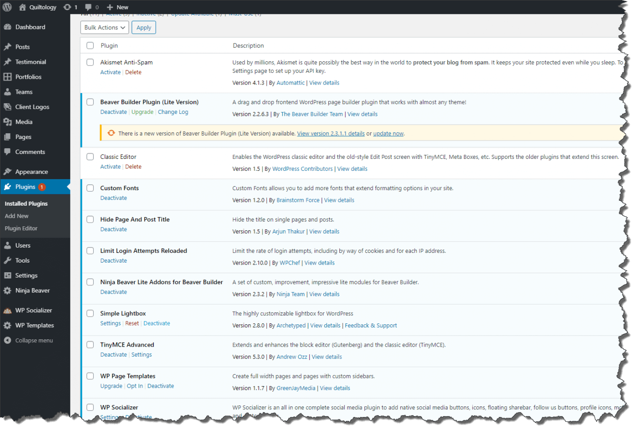Check the Beaver Builder Plugin checkbox
The width and height of the screenshot is (638, 432).
click(x=90, y=102)
